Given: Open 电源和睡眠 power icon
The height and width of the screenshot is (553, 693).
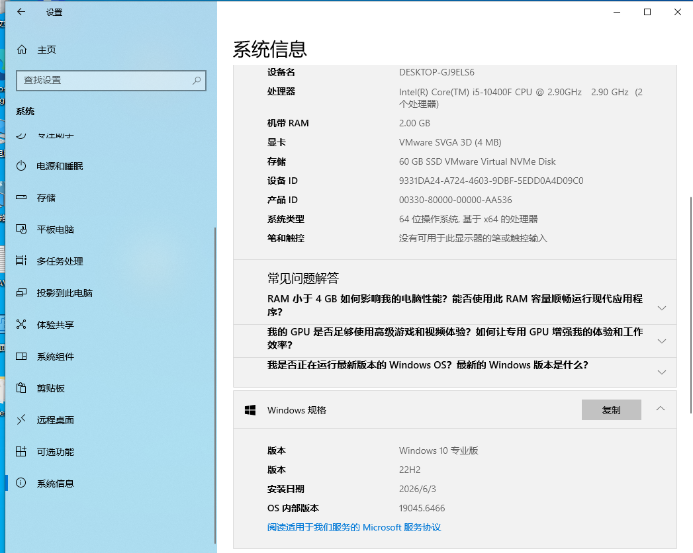Looking at the screenshot, I should [21, 166].
